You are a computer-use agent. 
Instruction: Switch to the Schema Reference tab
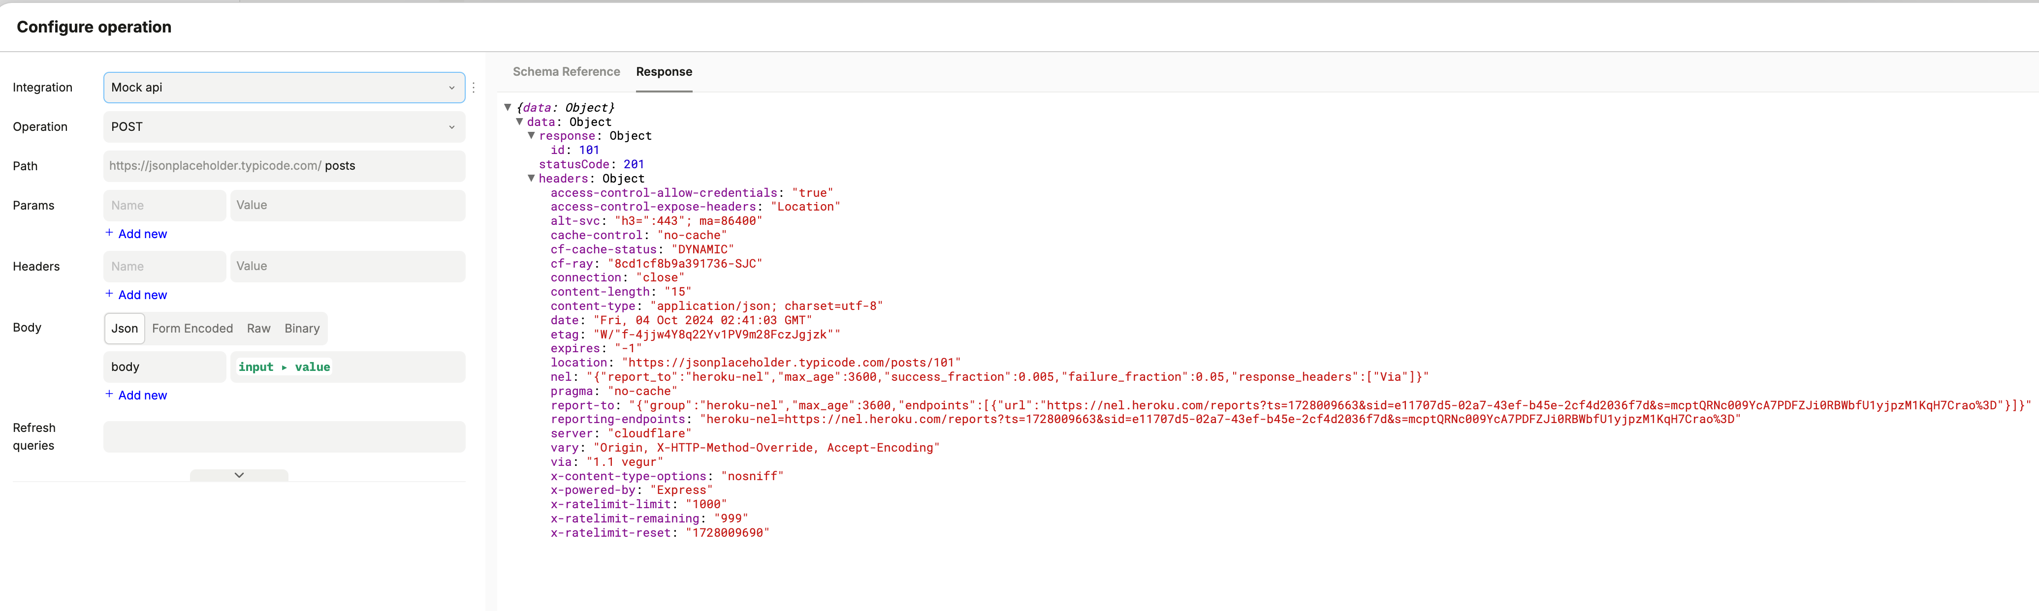566,72
